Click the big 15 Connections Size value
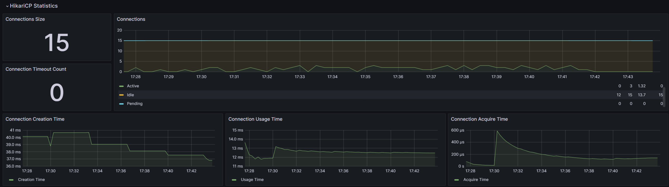669x187 pixels. click(57, 42)
